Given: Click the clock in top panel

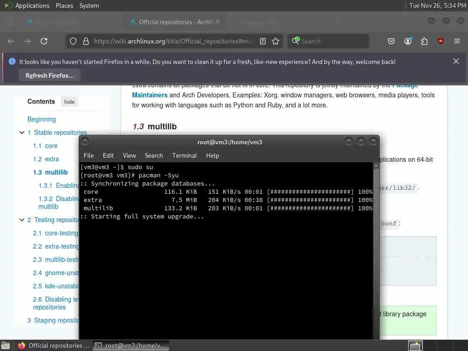Looking at the screenshot, I should 437,5.
